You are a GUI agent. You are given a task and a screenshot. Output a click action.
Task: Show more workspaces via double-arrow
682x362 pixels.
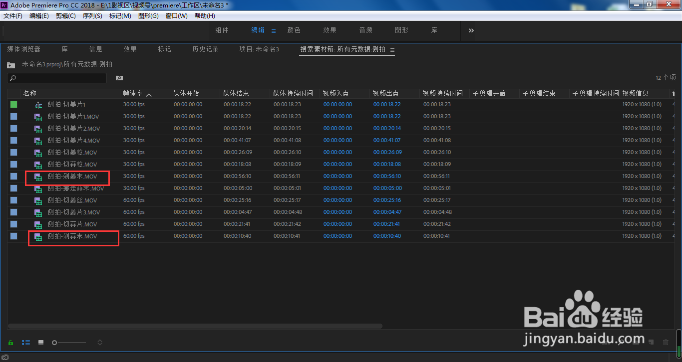471,30
